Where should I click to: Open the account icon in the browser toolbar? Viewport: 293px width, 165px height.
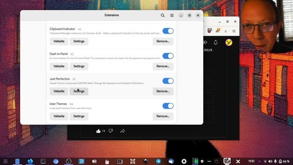point(226,31)
